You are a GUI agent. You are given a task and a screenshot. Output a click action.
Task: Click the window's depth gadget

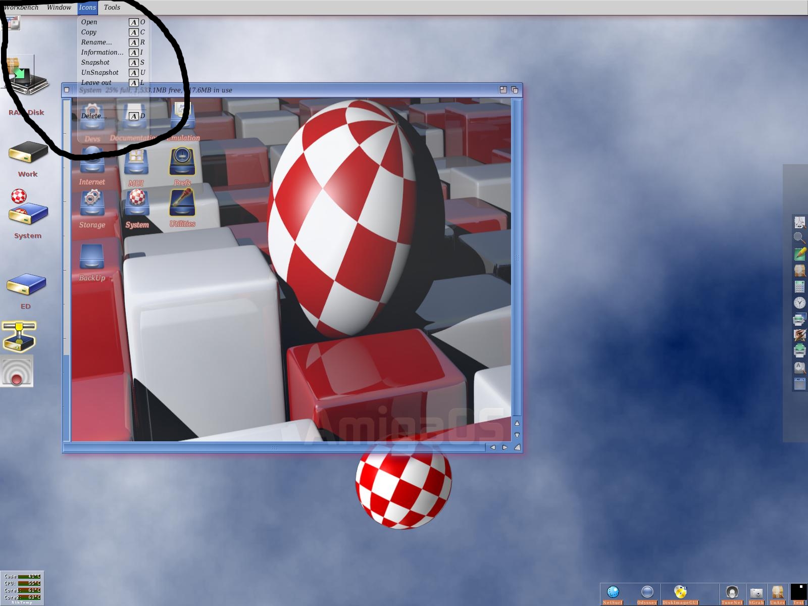(x=515, y=90)
